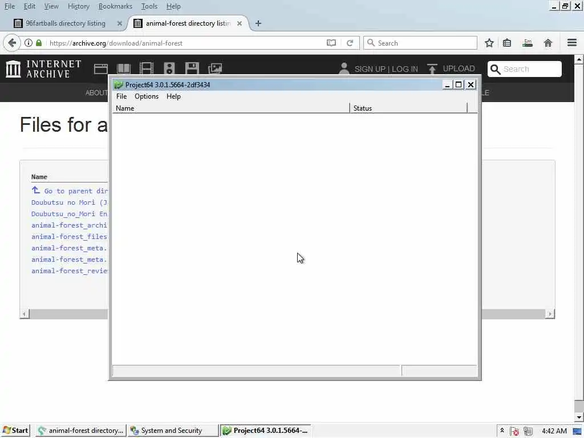
Task: Open Firefox Bookmarks menu
Action: coord(115,6)
